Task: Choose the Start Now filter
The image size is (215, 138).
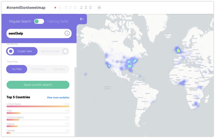Action: [x=59, y=69]
